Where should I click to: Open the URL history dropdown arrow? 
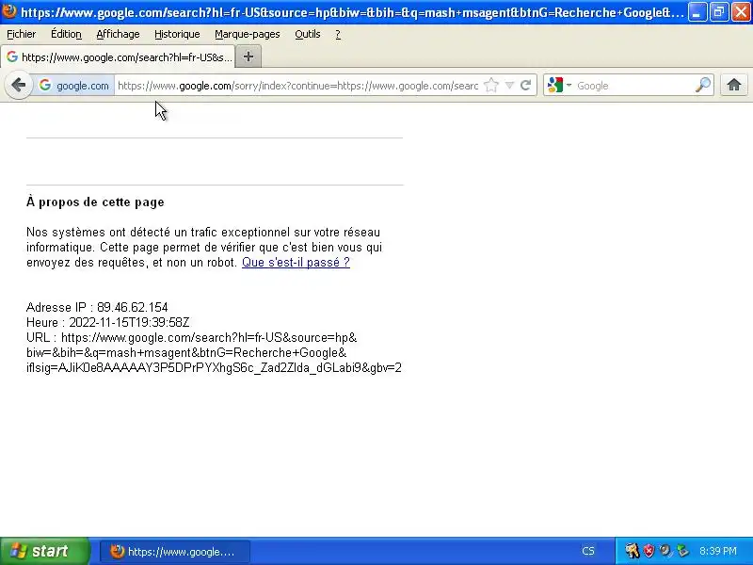coord(509,86)
